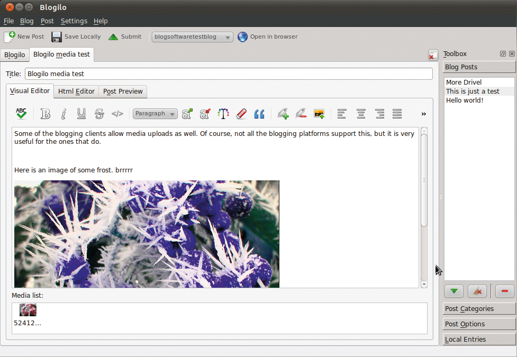Float the Toolbox panel
This screenshot has width=517, height=357.
tap(503, 54)
